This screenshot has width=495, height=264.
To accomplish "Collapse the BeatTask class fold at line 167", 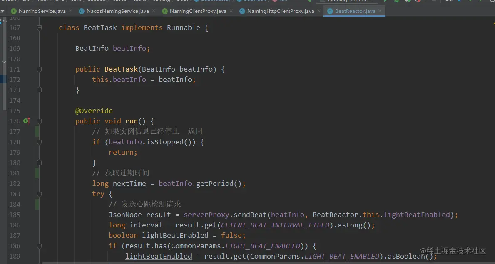I will point(40,28).
